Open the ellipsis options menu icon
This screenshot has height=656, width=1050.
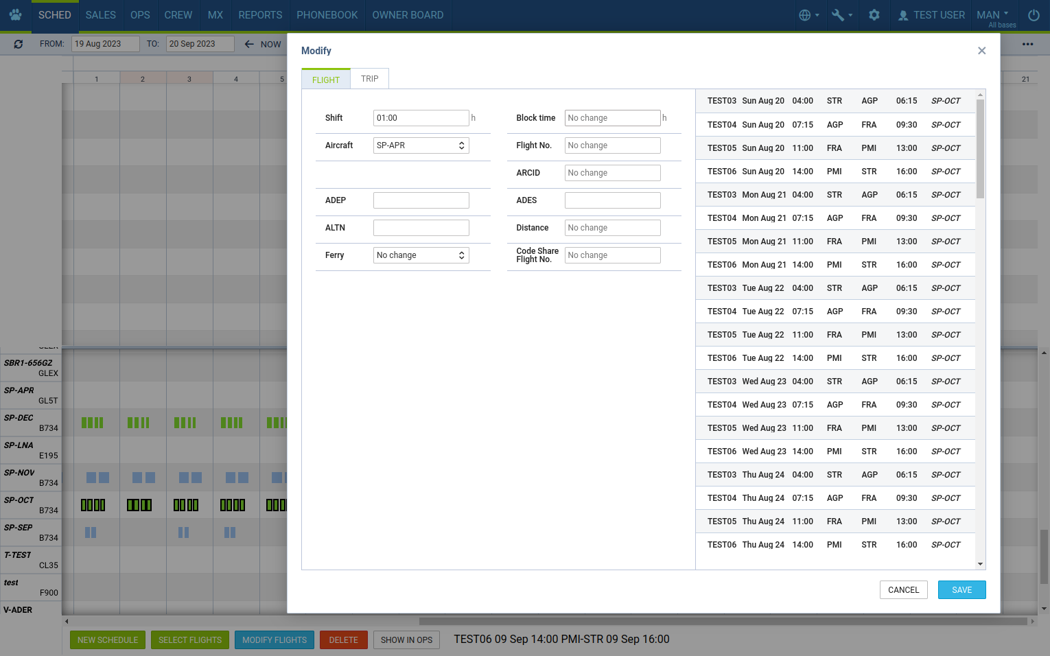click(1027, 43)
